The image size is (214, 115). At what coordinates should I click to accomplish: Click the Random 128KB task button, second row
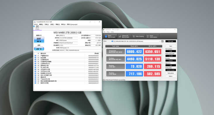115,59
